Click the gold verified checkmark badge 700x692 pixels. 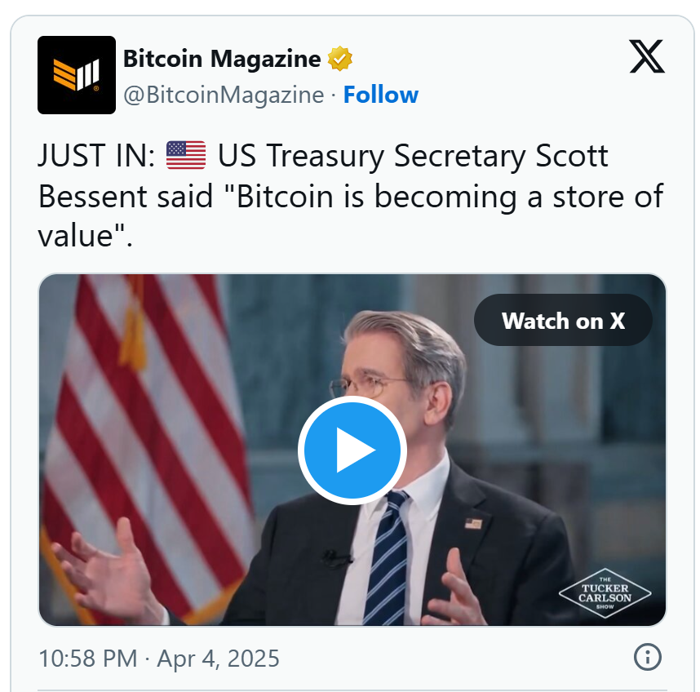(x=340, y=59)
